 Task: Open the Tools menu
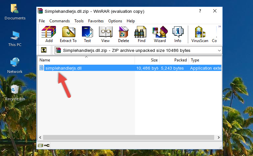coord(79,21)
